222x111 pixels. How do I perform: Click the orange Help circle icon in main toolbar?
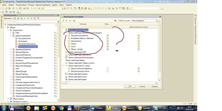(x=89, y=9)
